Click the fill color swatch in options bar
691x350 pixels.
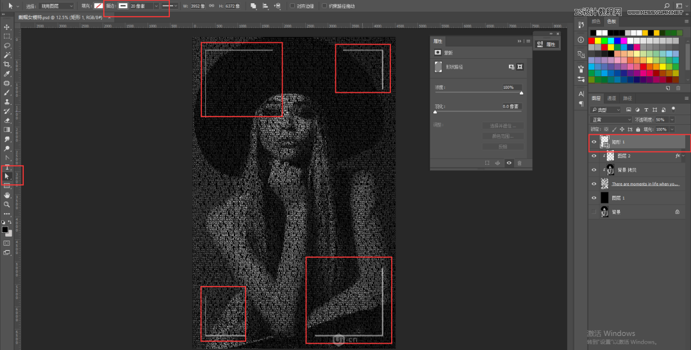pyautogui.click(x=98, y=6)
